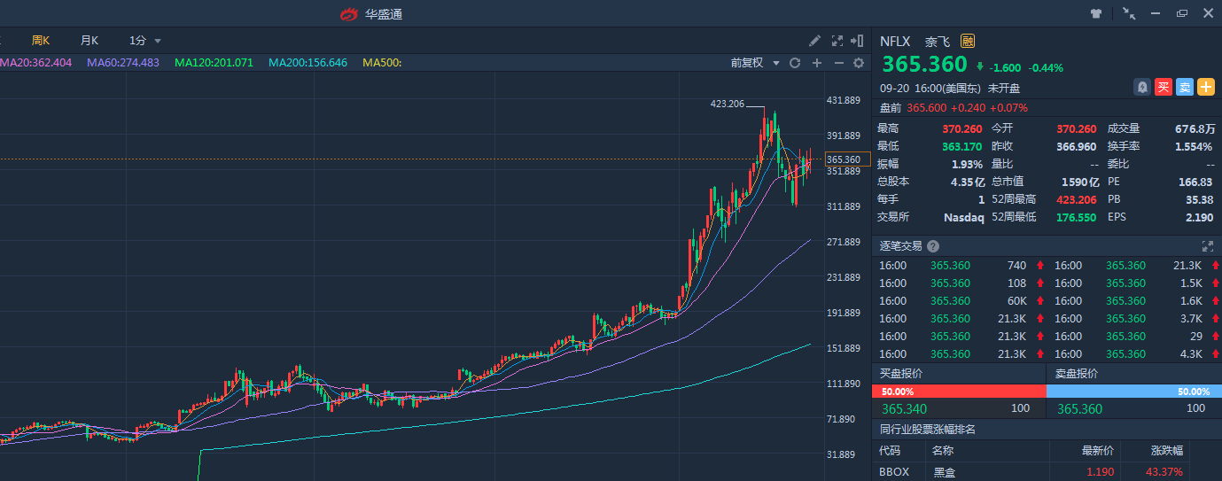1222x481 pixels.
Task: Expand the 逐笔交易 panel to full view
Action: [1207, 246]
